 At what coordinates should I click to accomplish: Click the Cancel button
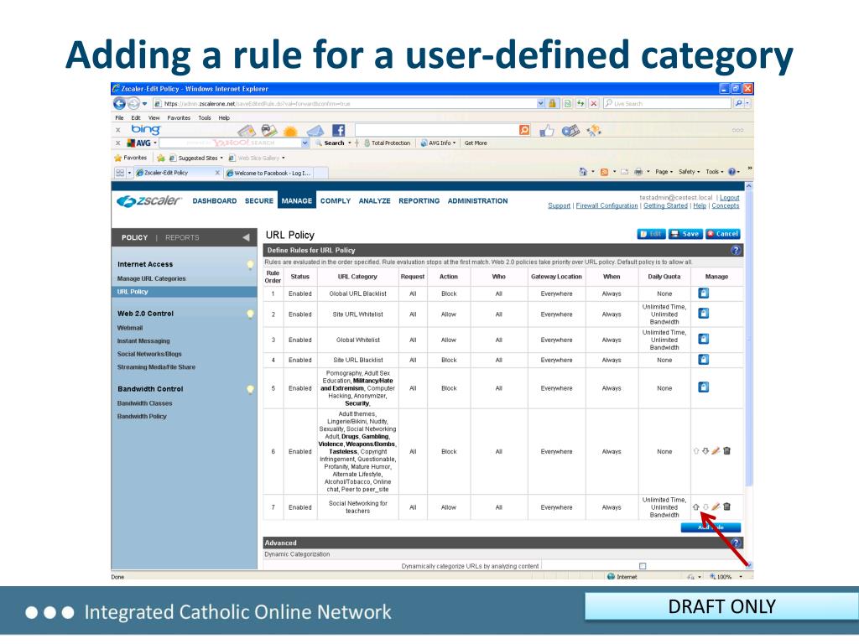click(x=723, y=234)
